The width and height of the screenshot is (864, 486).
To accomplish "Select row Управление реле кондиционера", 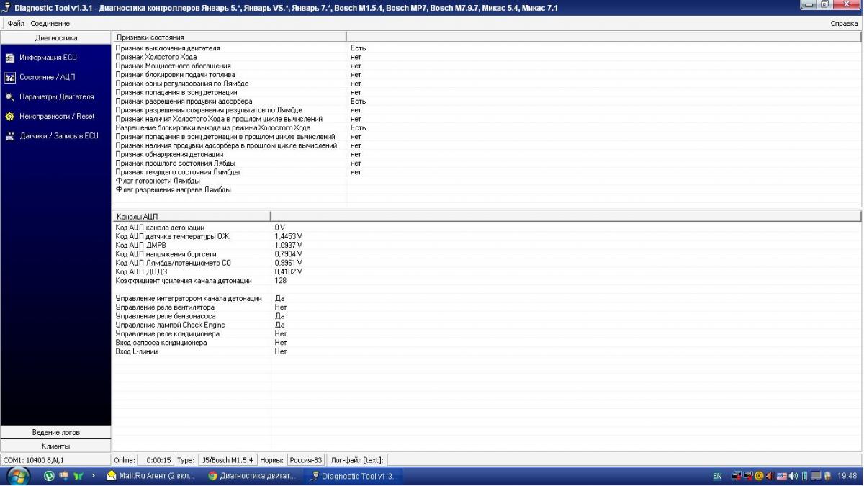I will click(x=487, y=334).
